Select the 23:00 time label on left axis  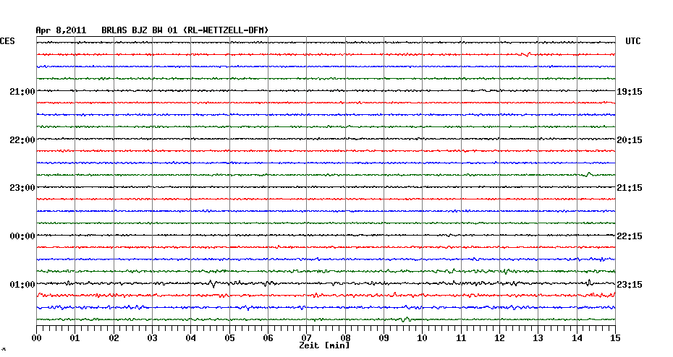(22, 187)
